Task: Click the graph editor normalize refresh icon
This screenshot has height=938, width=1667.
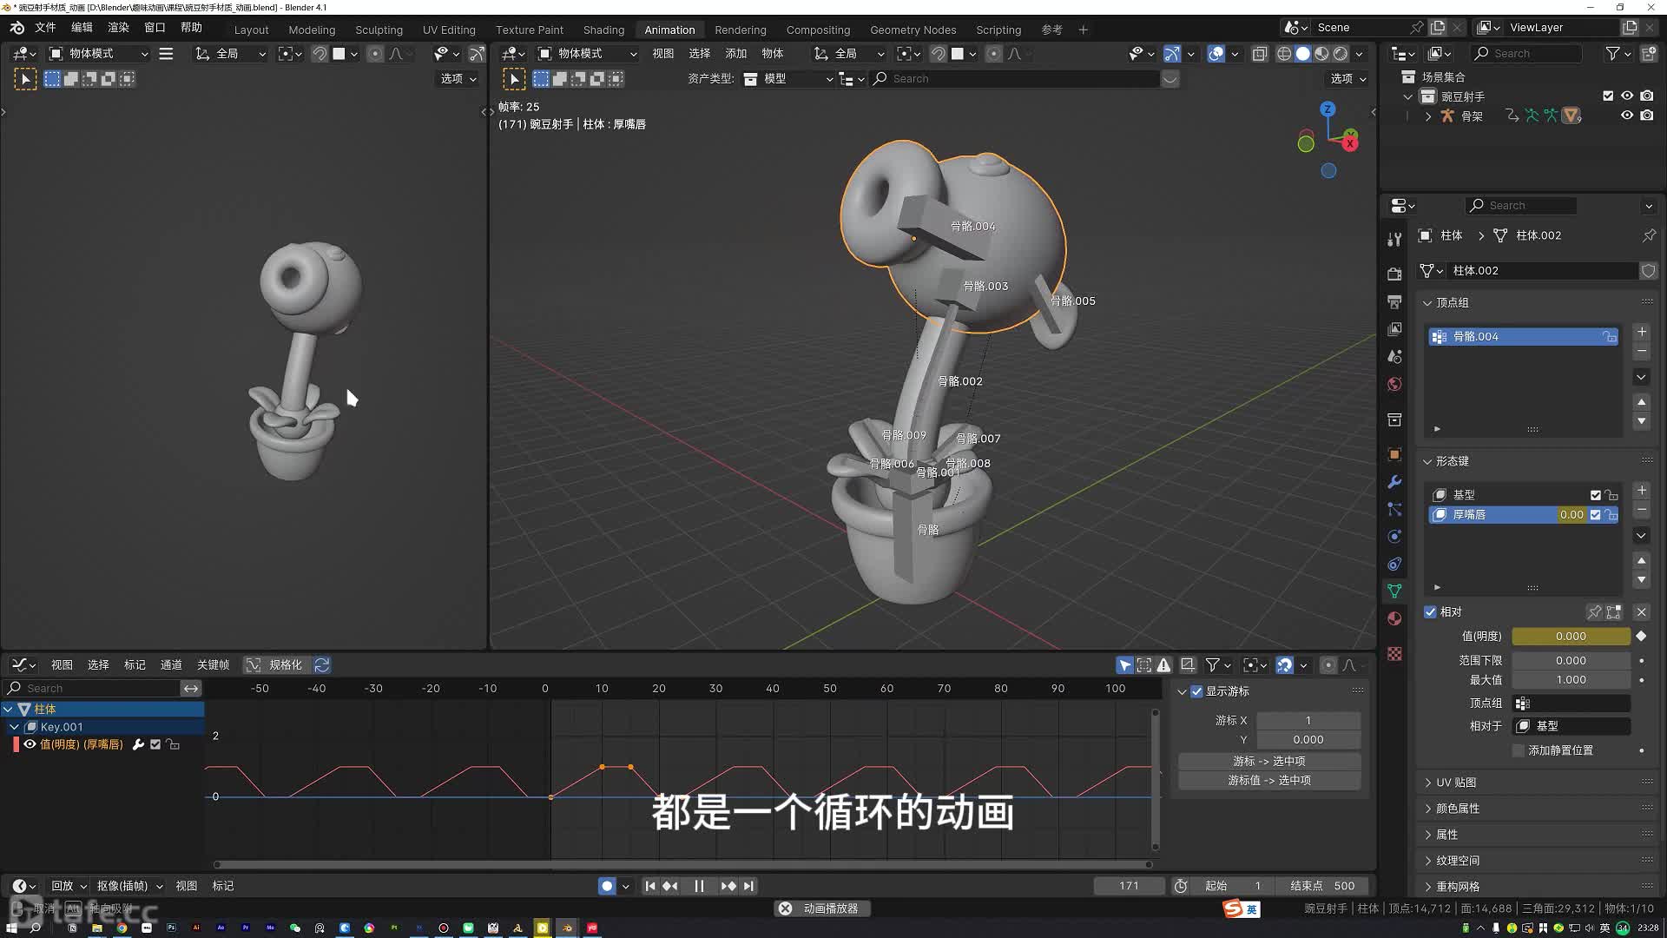Action: [x=322, y=665]
